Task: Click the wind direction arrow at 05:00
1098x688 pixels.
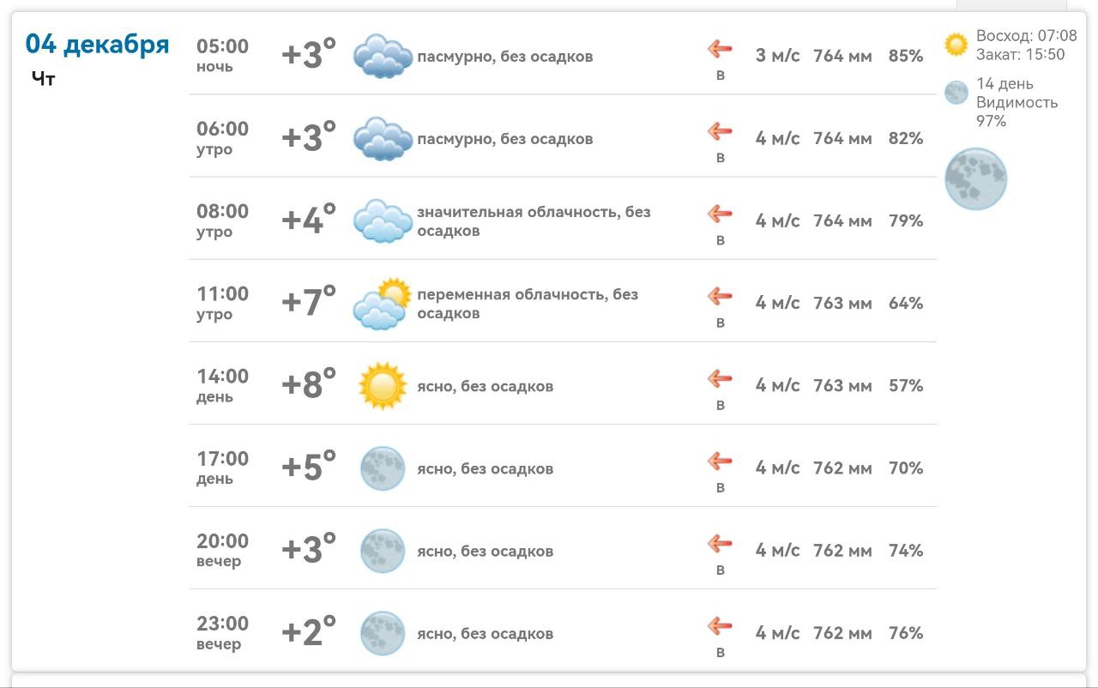Action: coord(720,49)
